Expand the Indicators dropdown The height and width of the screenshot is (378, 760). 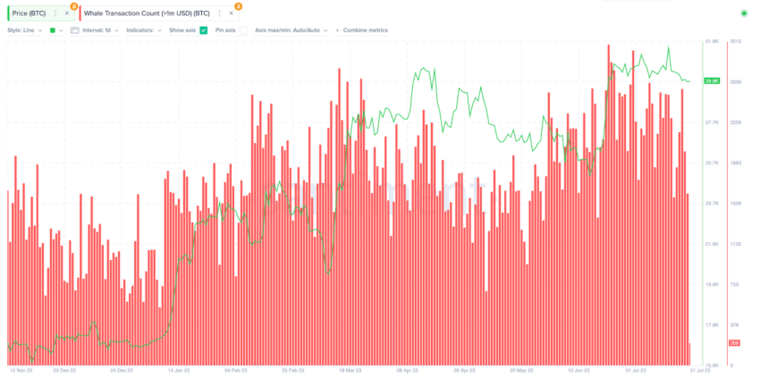point(147,30)
